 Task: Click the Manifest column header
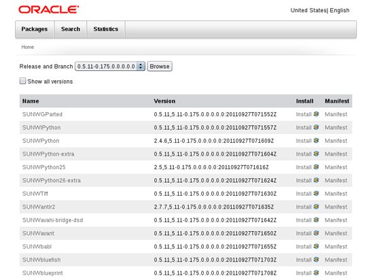point(337,101)
